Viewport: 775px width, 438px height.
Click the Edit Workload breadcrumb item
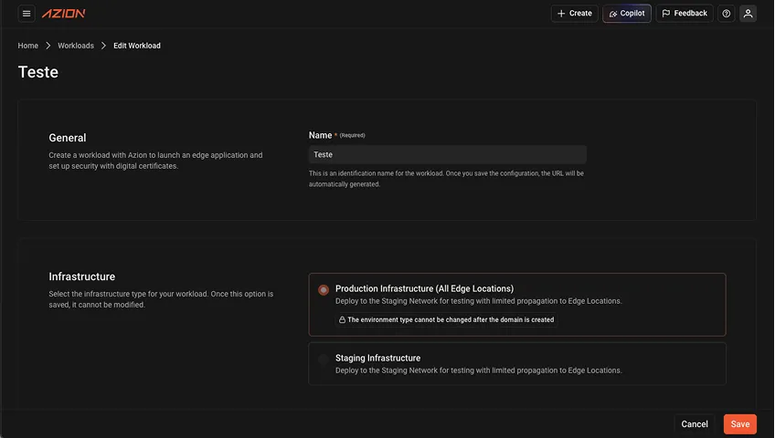pyautogui.click(x=137, y=46)
